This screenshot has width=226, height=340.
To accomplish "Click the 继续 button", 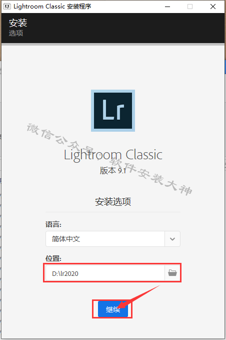I will (113, 309).
